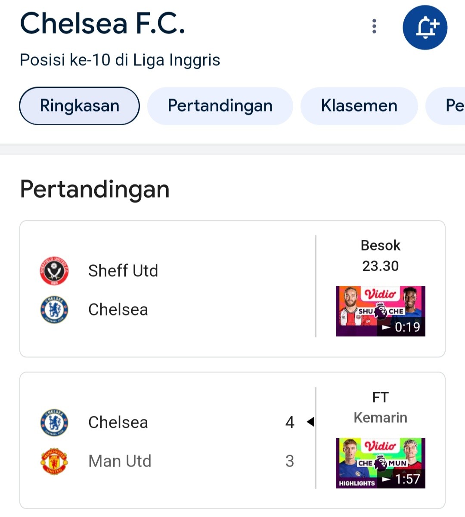Play the SHU vs CHE Vidio preview

[x=381, y=311]
